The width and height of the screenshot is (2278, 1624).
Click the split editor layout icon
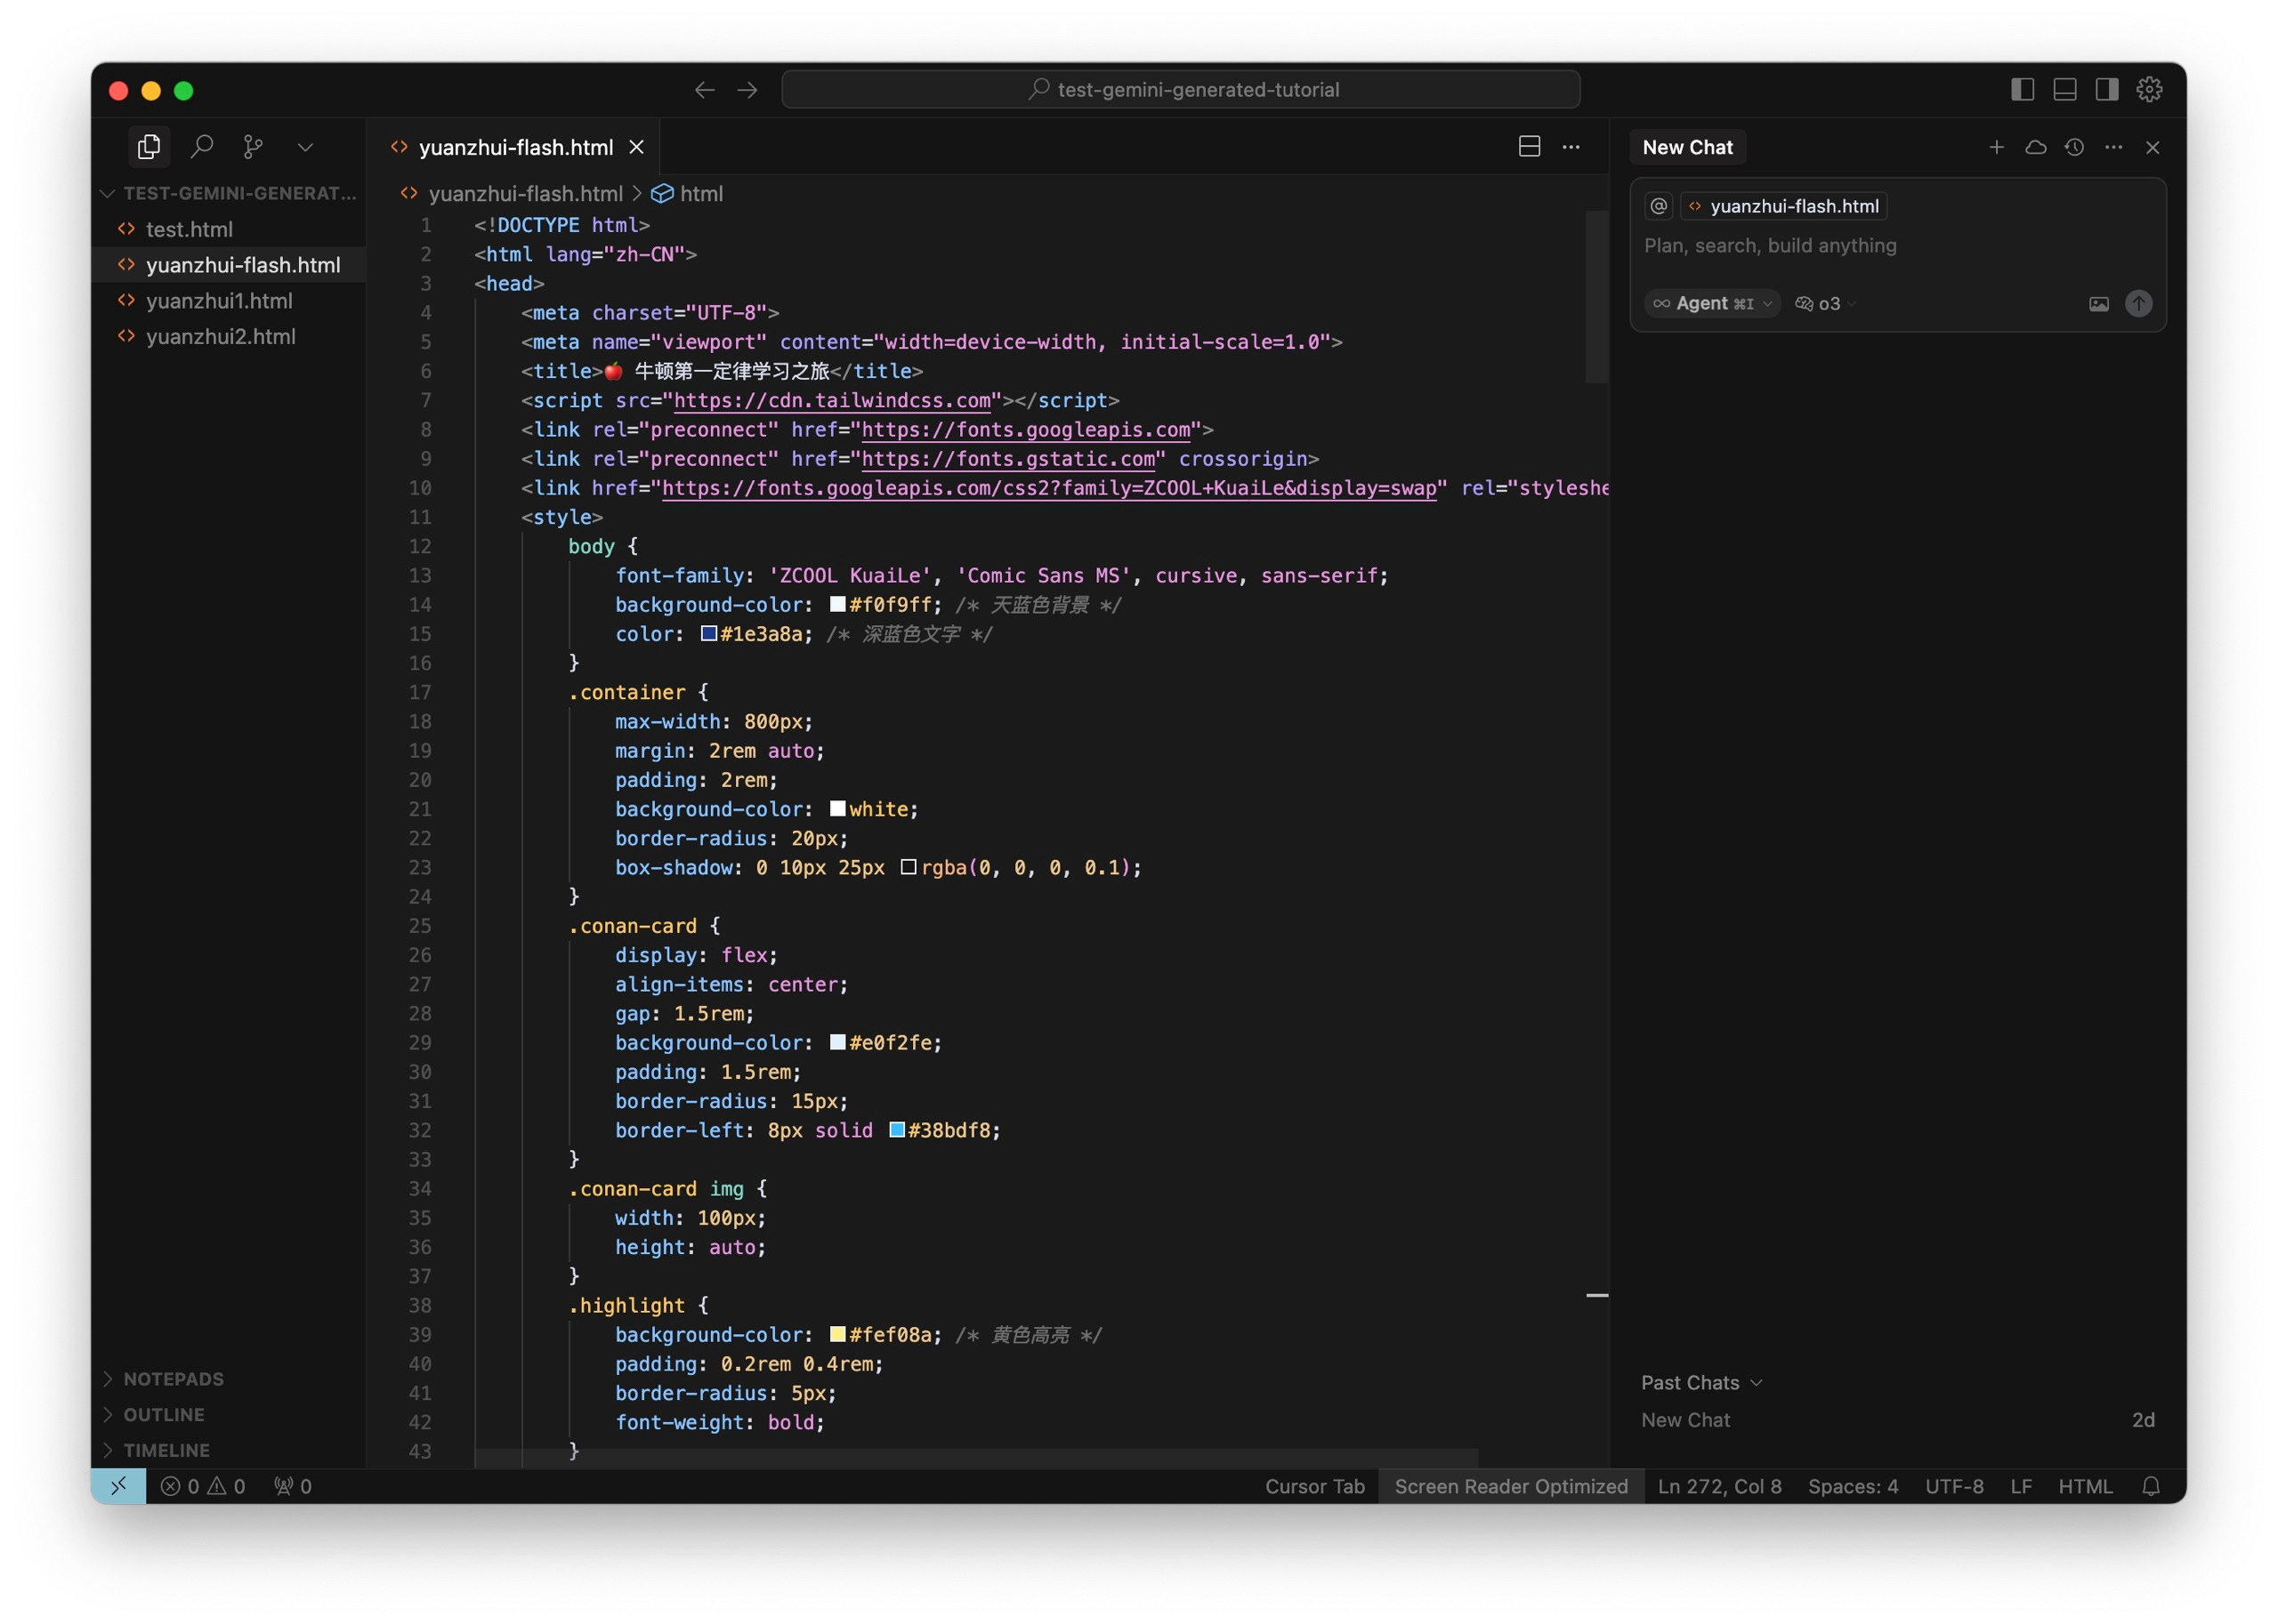click(1529, 147)
